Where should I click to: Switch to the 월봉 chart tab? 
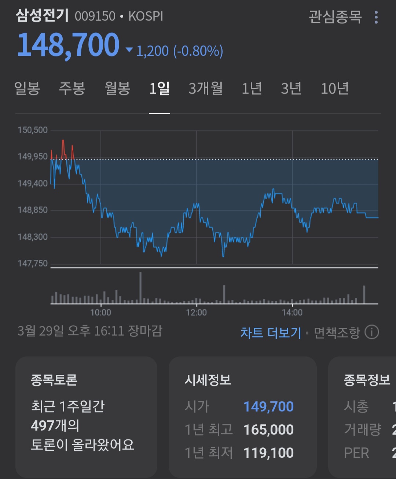(x=118, y=88)
